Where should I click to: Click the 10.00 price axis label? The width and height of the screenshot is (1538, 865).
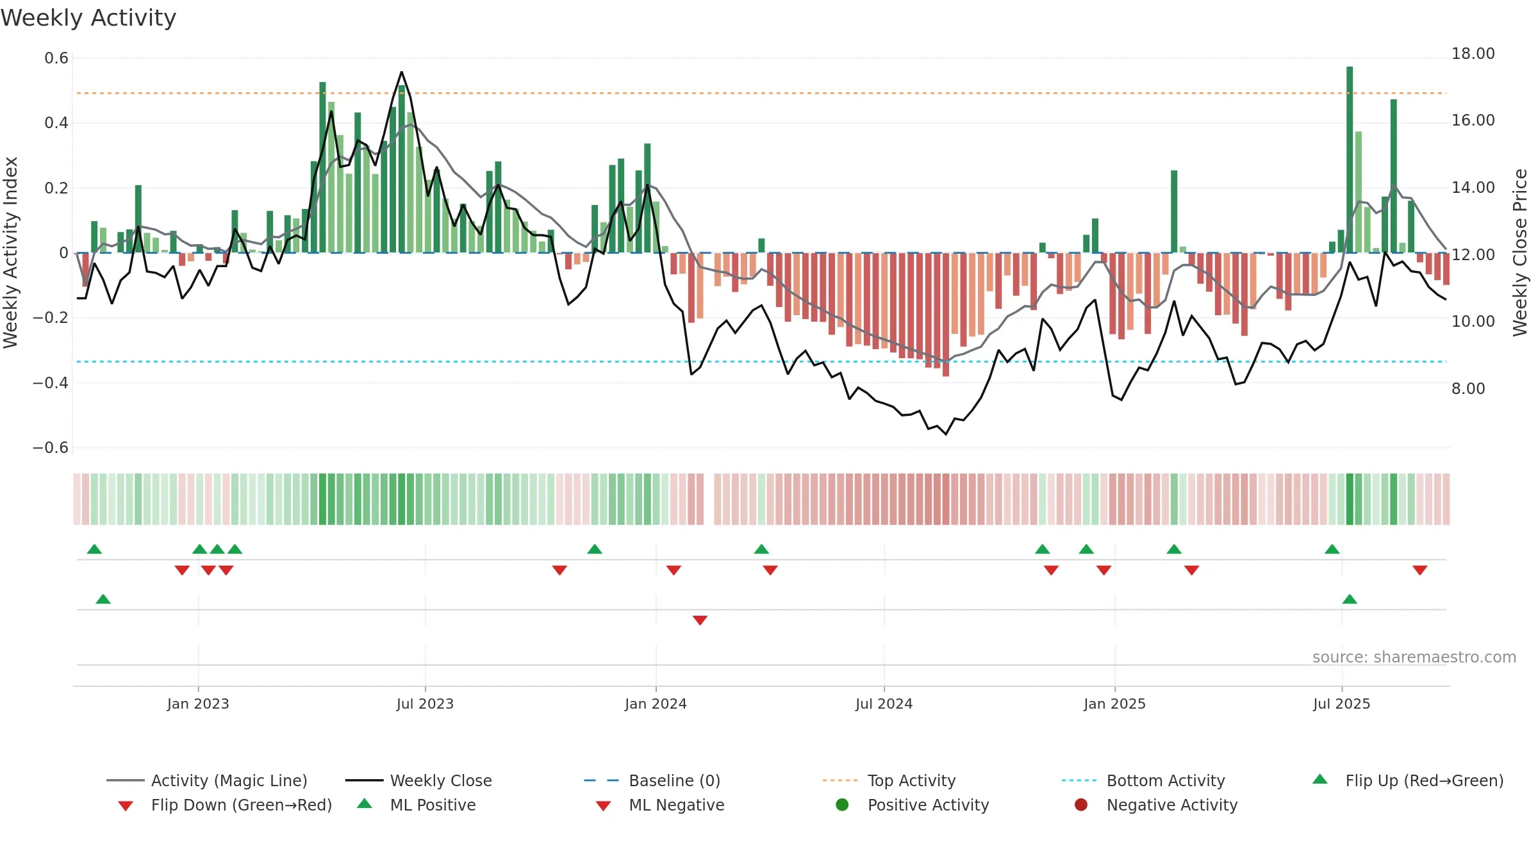coord(1473,322)
